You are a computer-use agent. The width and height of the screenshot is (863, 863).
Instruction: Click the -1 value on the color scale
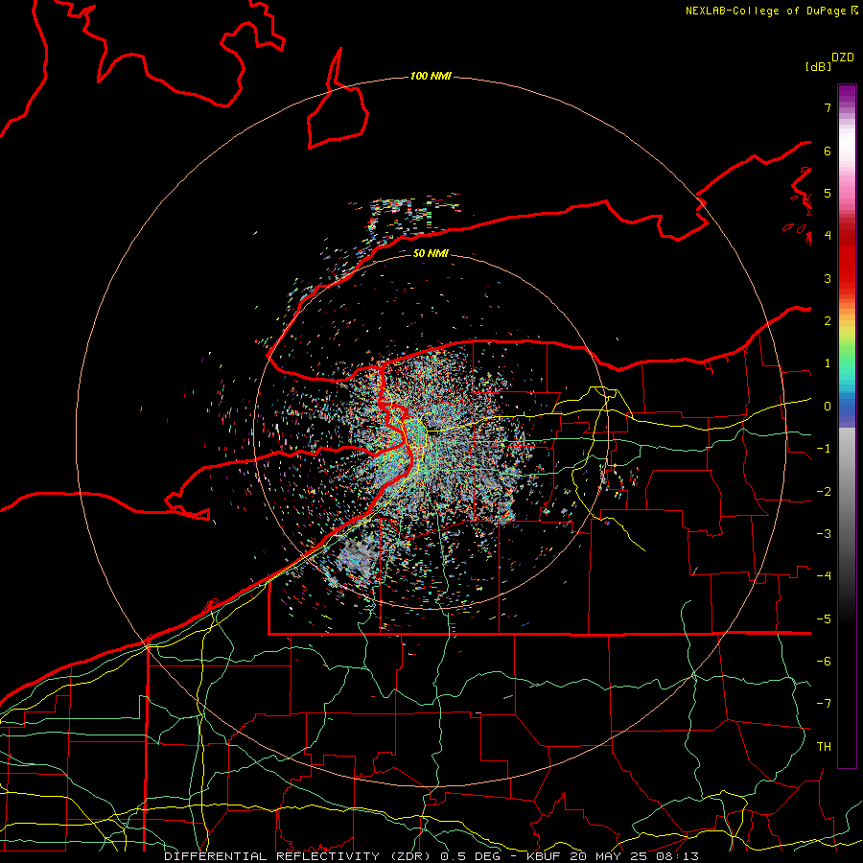pos(824,449)
